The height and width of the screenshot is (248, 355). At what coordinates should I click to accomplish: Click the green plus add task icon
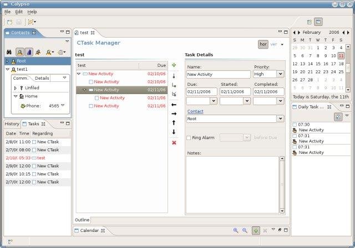coord(174,65)
